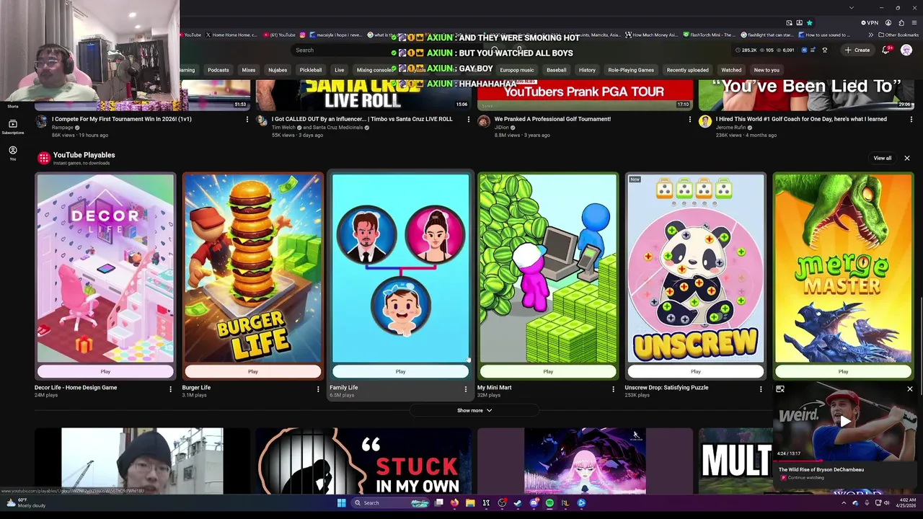Play Family Life game
Screen dimensions: 923x519
(400, 372)
